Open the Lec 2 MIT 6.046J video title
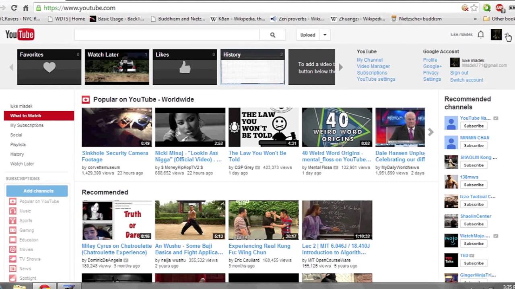This screenshot has width=515, height=289. tap(336, 249)
